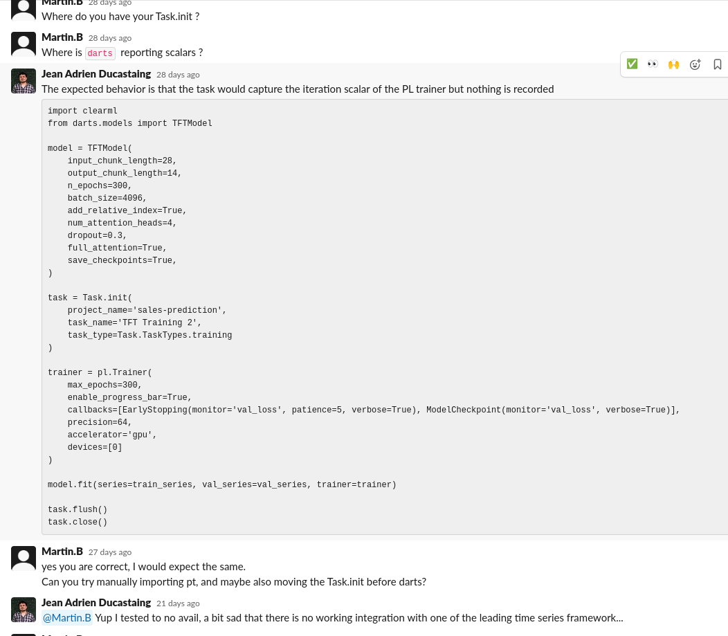The height and width of the screenshot is (636, 728).
Task: Click Martin.B's avatar on the top message
Action: [x=23, y=9]
